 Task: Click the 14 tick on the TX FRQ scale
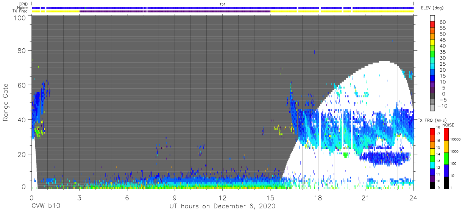point(439,154)
